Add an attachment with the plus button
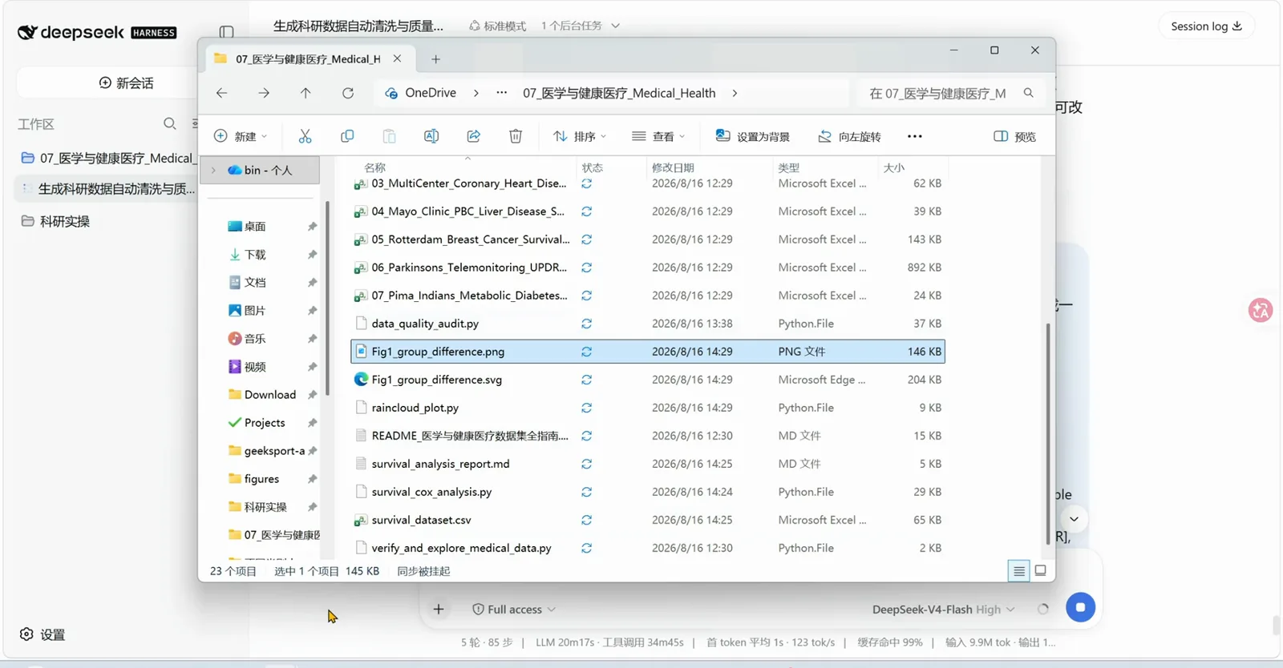Screen dimensions: 1283x668 click(439, 610)
